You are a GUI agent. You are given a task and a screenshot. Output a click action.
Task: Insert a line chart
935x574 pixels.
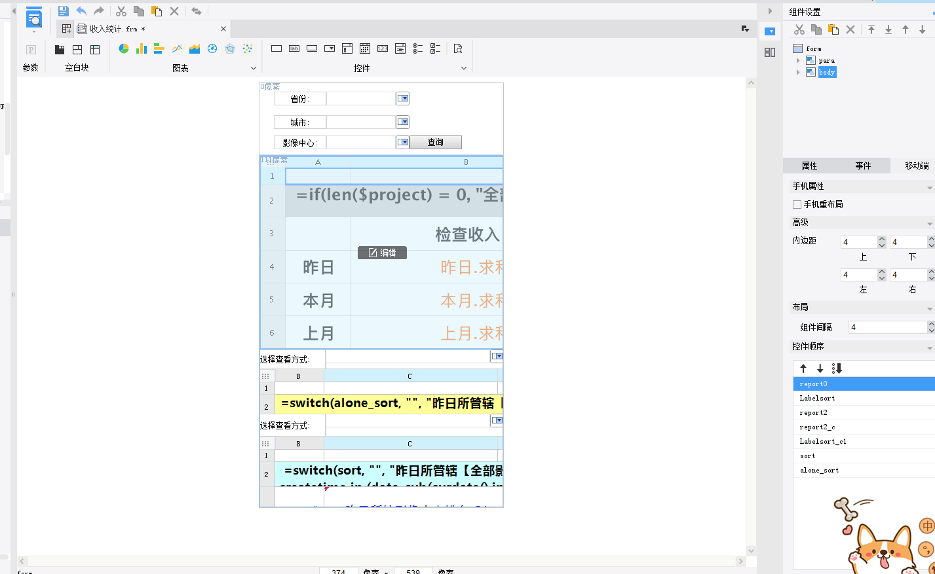pos(177,48)
